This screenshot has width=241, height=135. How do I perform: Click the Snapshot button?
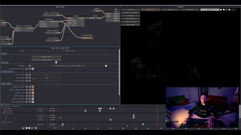tap(131, 16)
